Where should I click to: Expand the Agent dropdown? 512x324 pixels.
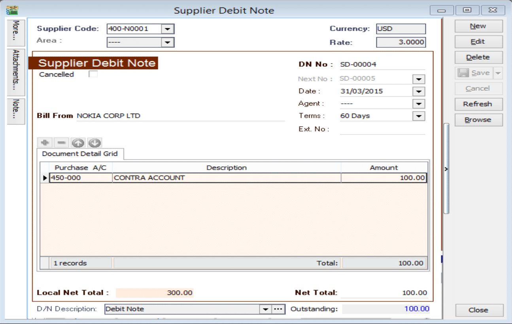click(418, 104)
